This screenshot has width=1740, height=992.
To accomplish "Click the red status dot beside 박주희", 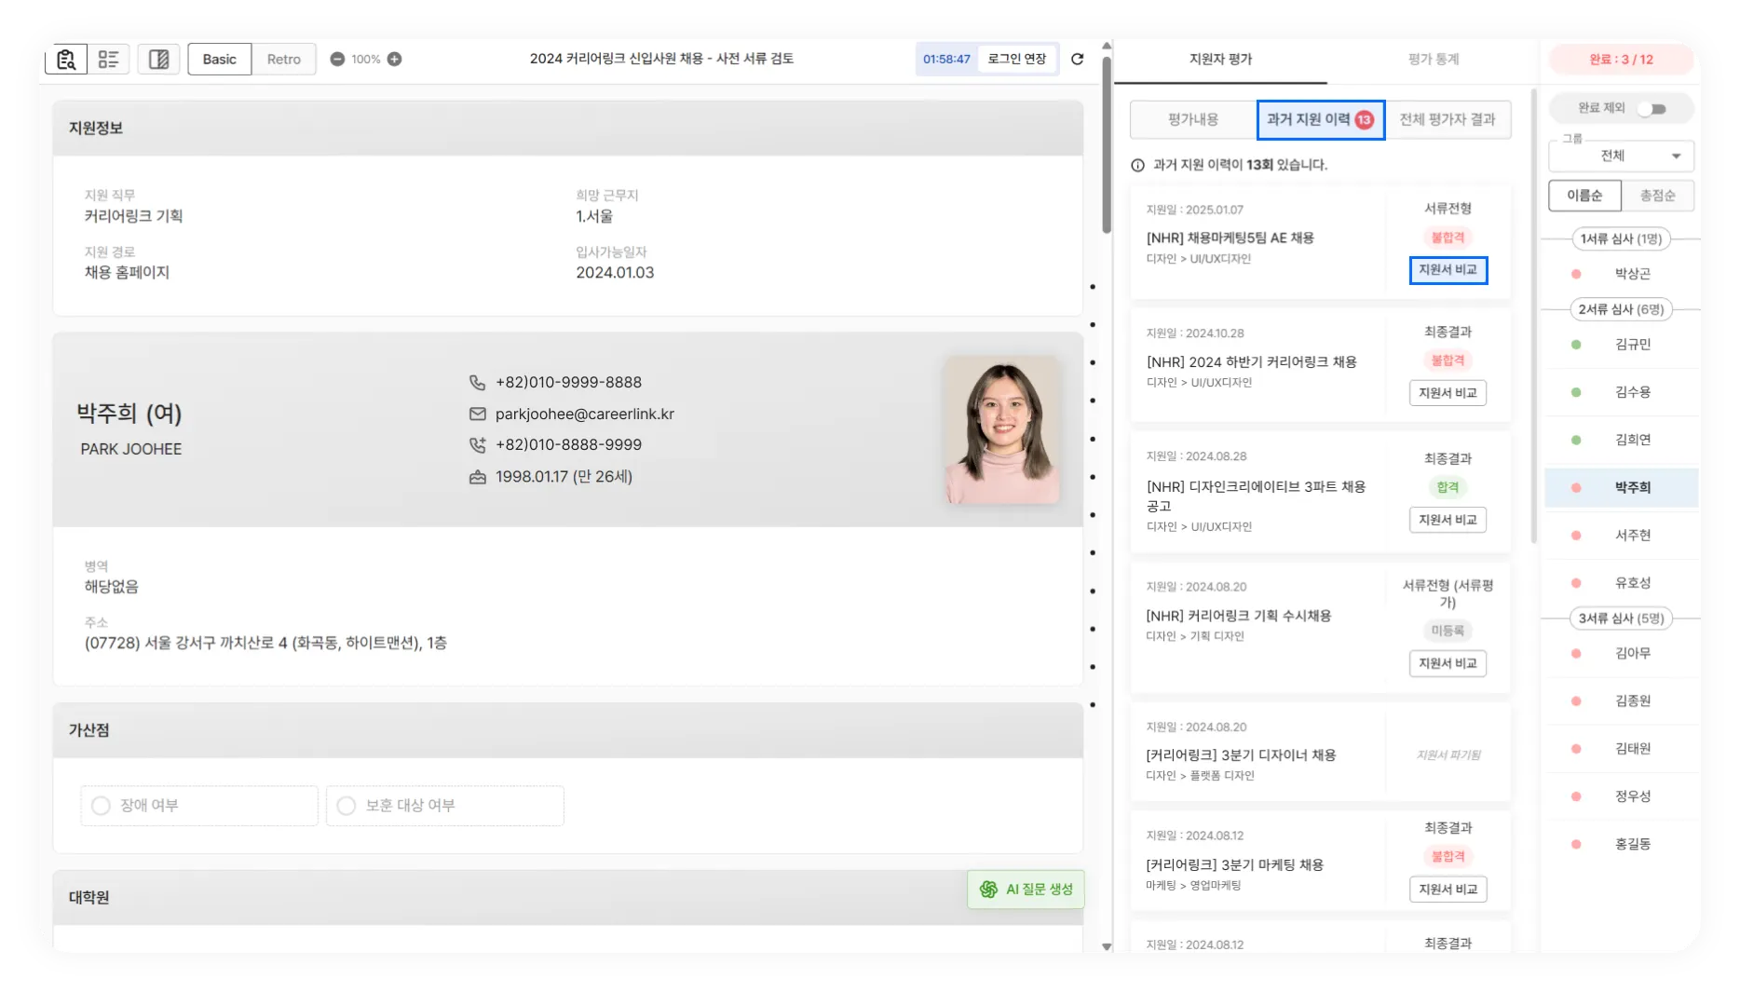I will [x=1576, y=487].
